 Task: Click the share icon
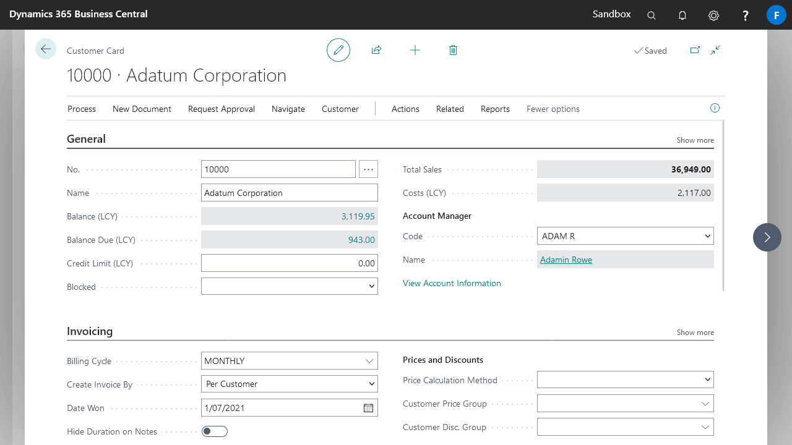coord(376,50)
